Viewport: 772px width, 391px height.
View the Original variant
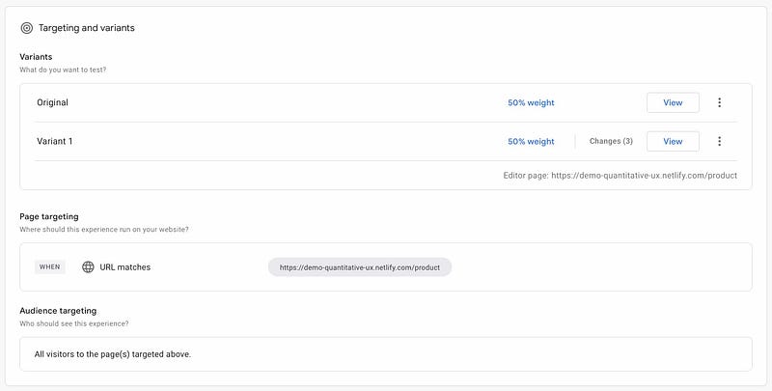coord(673,102)
